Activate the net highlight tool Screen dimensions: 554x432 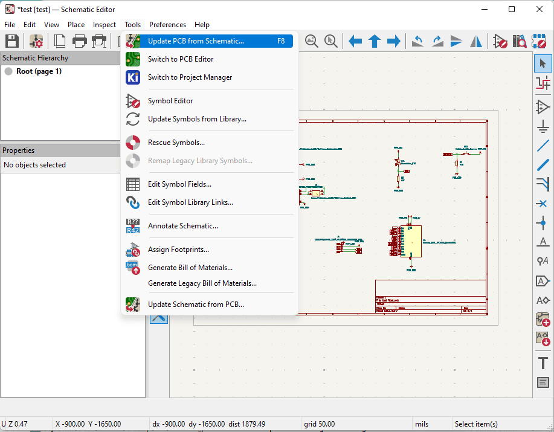click(543, 83)
